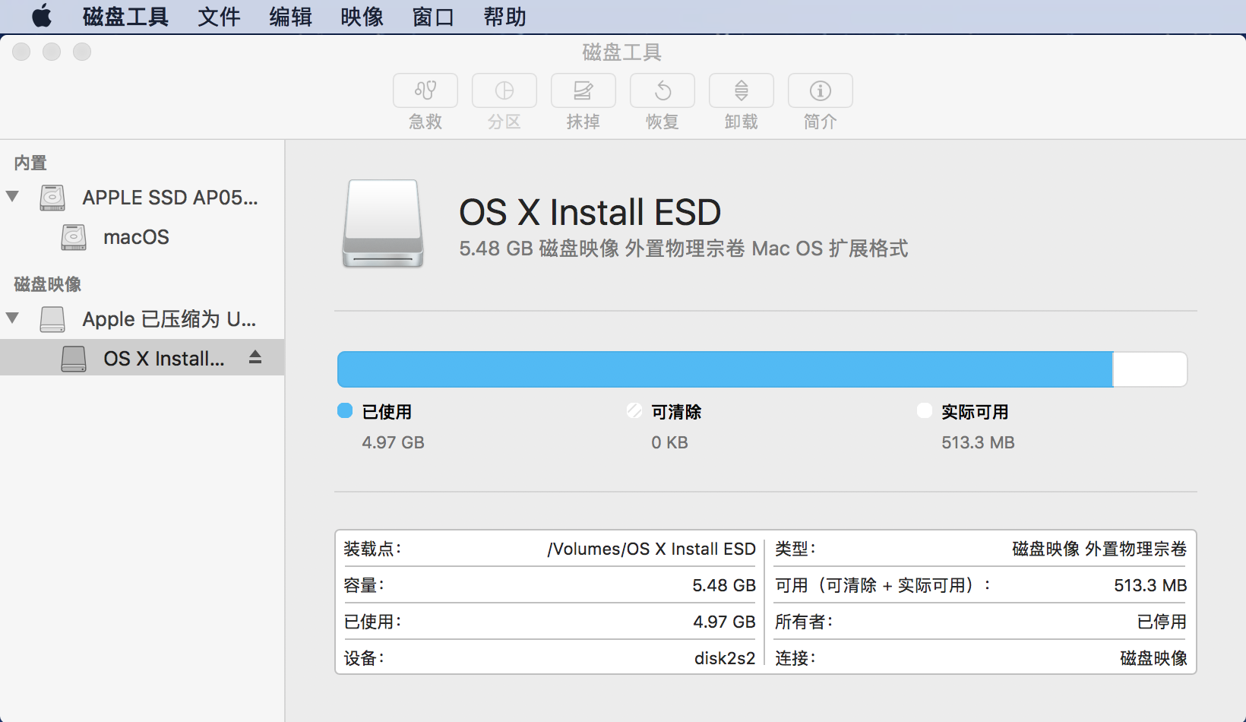Select APPLE SSD AP05 disk in sidebar
Viewport: 1246px width, 722px height.
click(x=169, y=198)
